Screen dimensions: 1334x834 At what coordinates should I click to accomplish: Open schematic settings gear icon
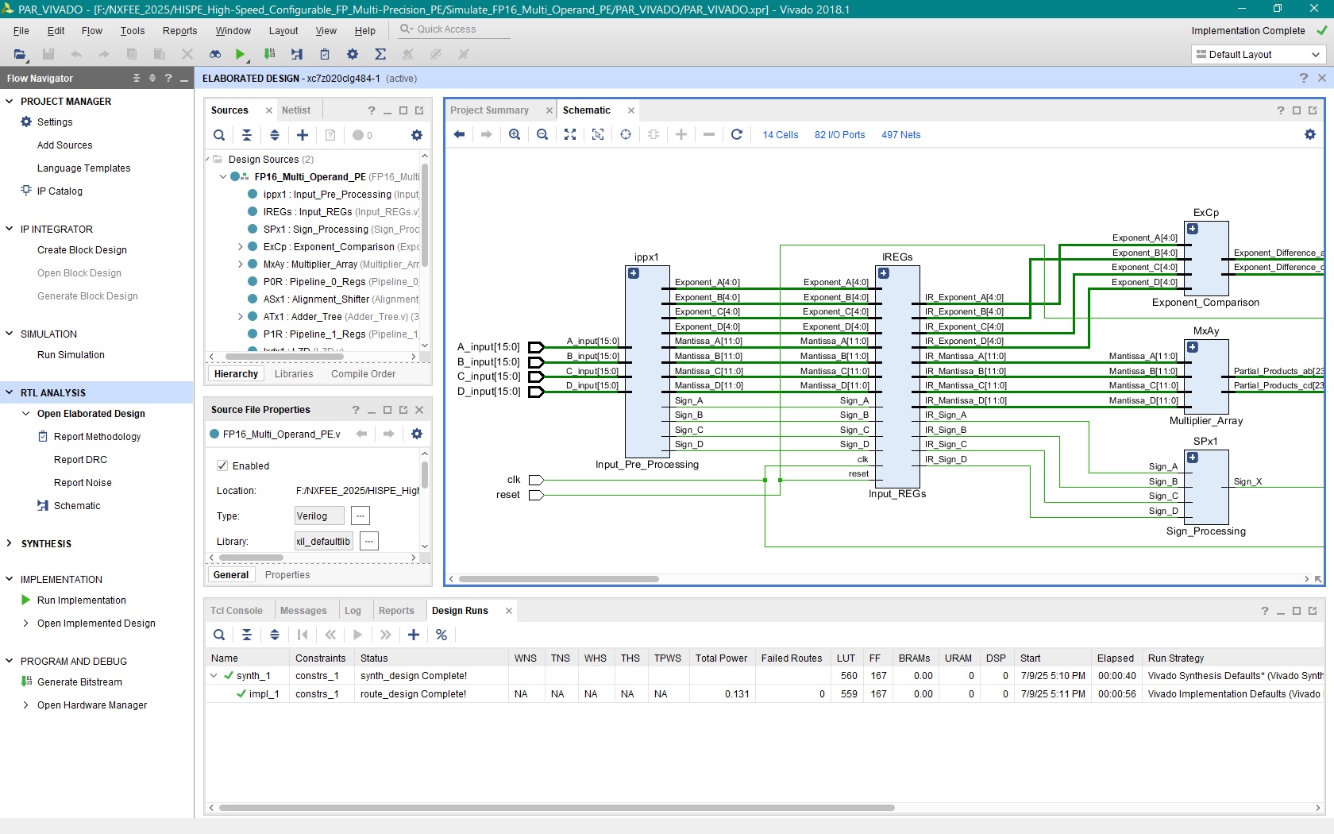(1310, 134)
